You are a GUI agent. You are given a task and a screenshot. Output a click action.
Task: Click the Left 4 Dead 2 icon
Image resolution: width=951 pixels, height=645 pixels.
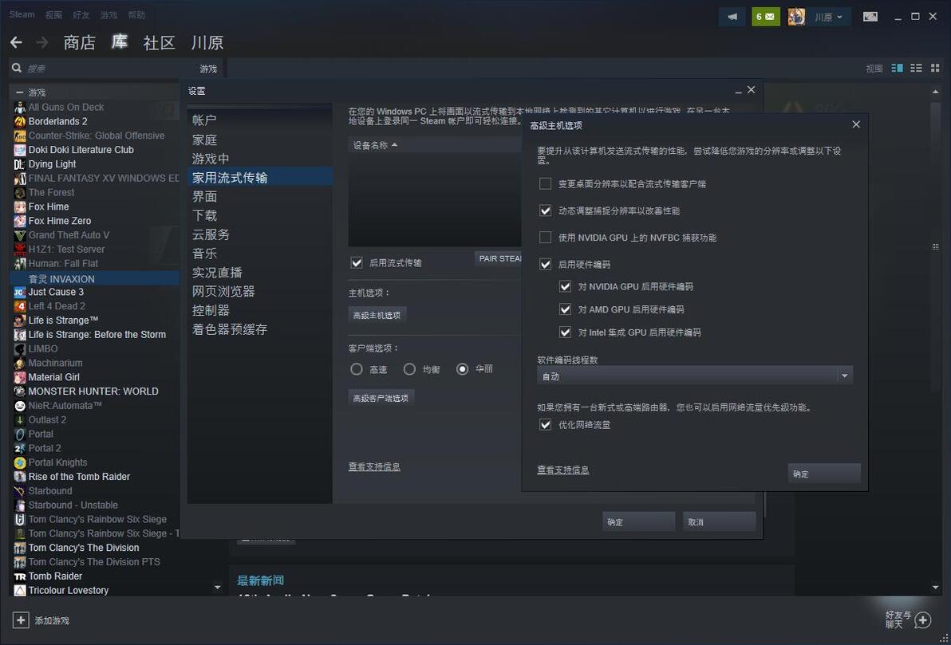[x=20, y=306]
